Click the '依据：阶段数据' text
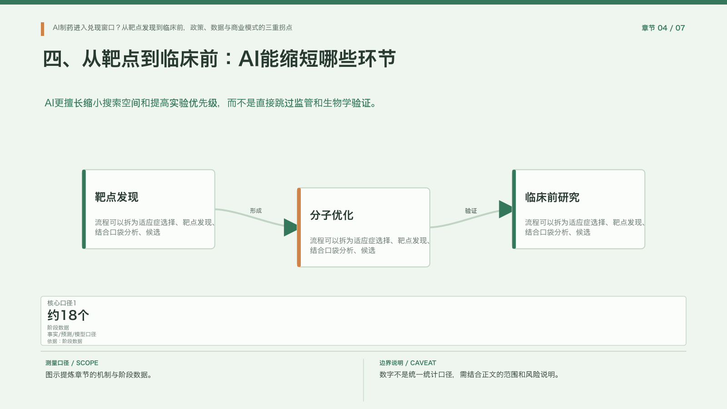727x409 pixels. point(65,341)
